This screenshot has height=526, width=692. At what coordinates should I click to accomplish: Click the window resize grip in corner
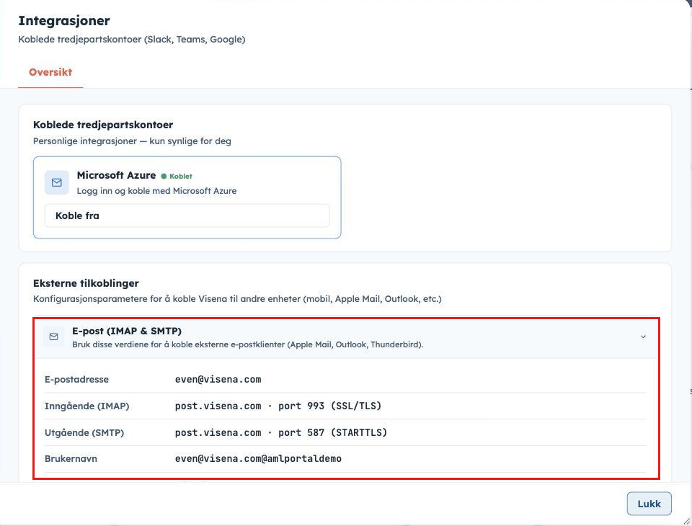point(687,521)
